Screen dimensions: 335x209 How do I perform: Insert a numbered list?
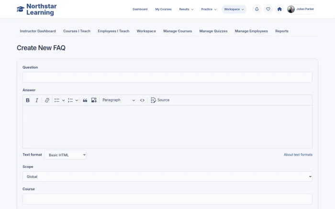[70, 100]
